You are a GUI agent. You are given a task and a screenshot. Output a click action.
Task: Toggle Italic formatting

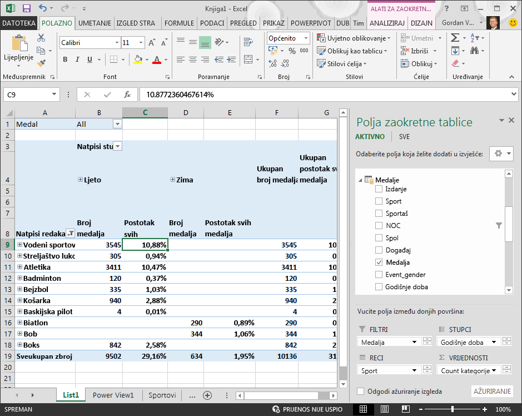pyautogui.click(x=77, y=60)
